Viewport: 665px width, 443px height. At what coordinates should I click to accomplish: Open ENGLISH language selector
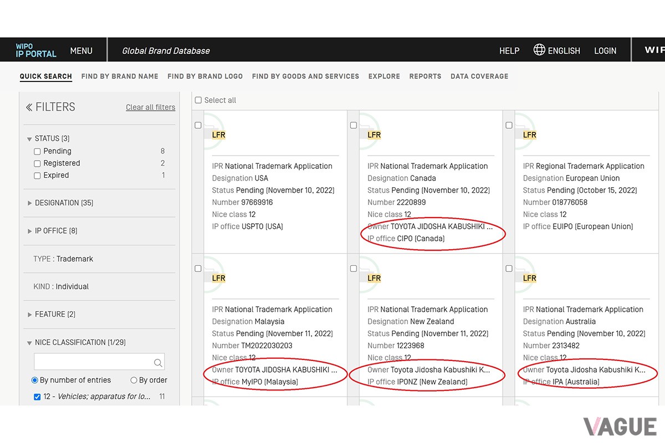[564, 50]
